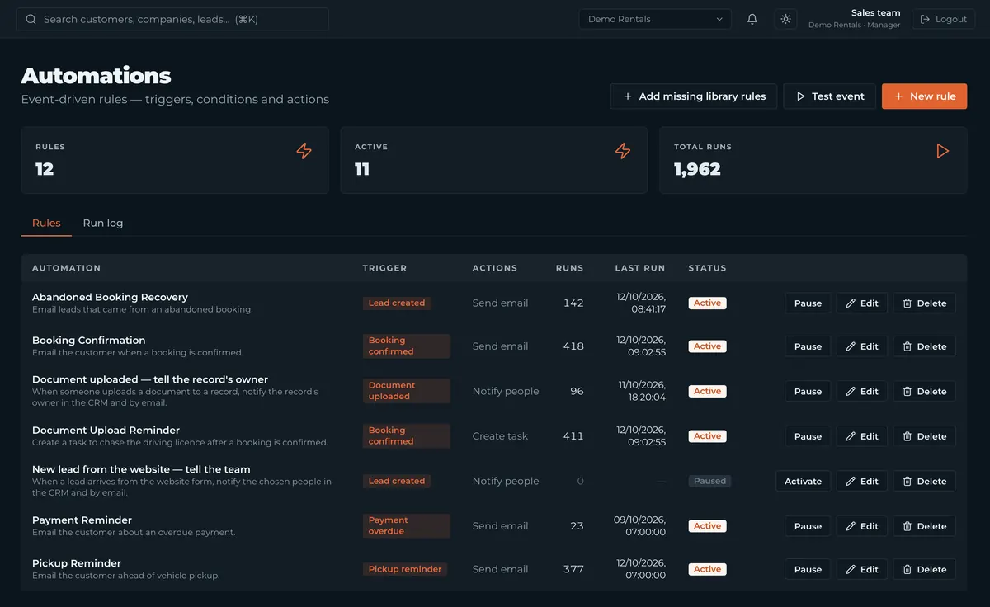The width and height of the screenshot is (990, 607).
Task: Delete the Pickup Reminder rule
Action: [924, 569]
